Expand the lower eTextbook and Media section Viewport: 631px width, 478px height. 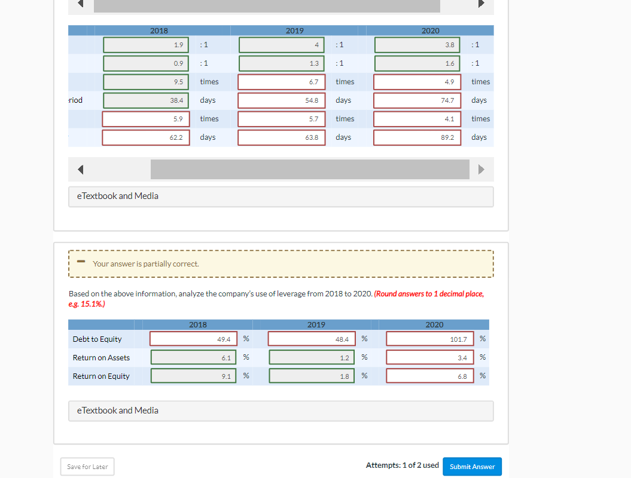(x=117, y=410)
